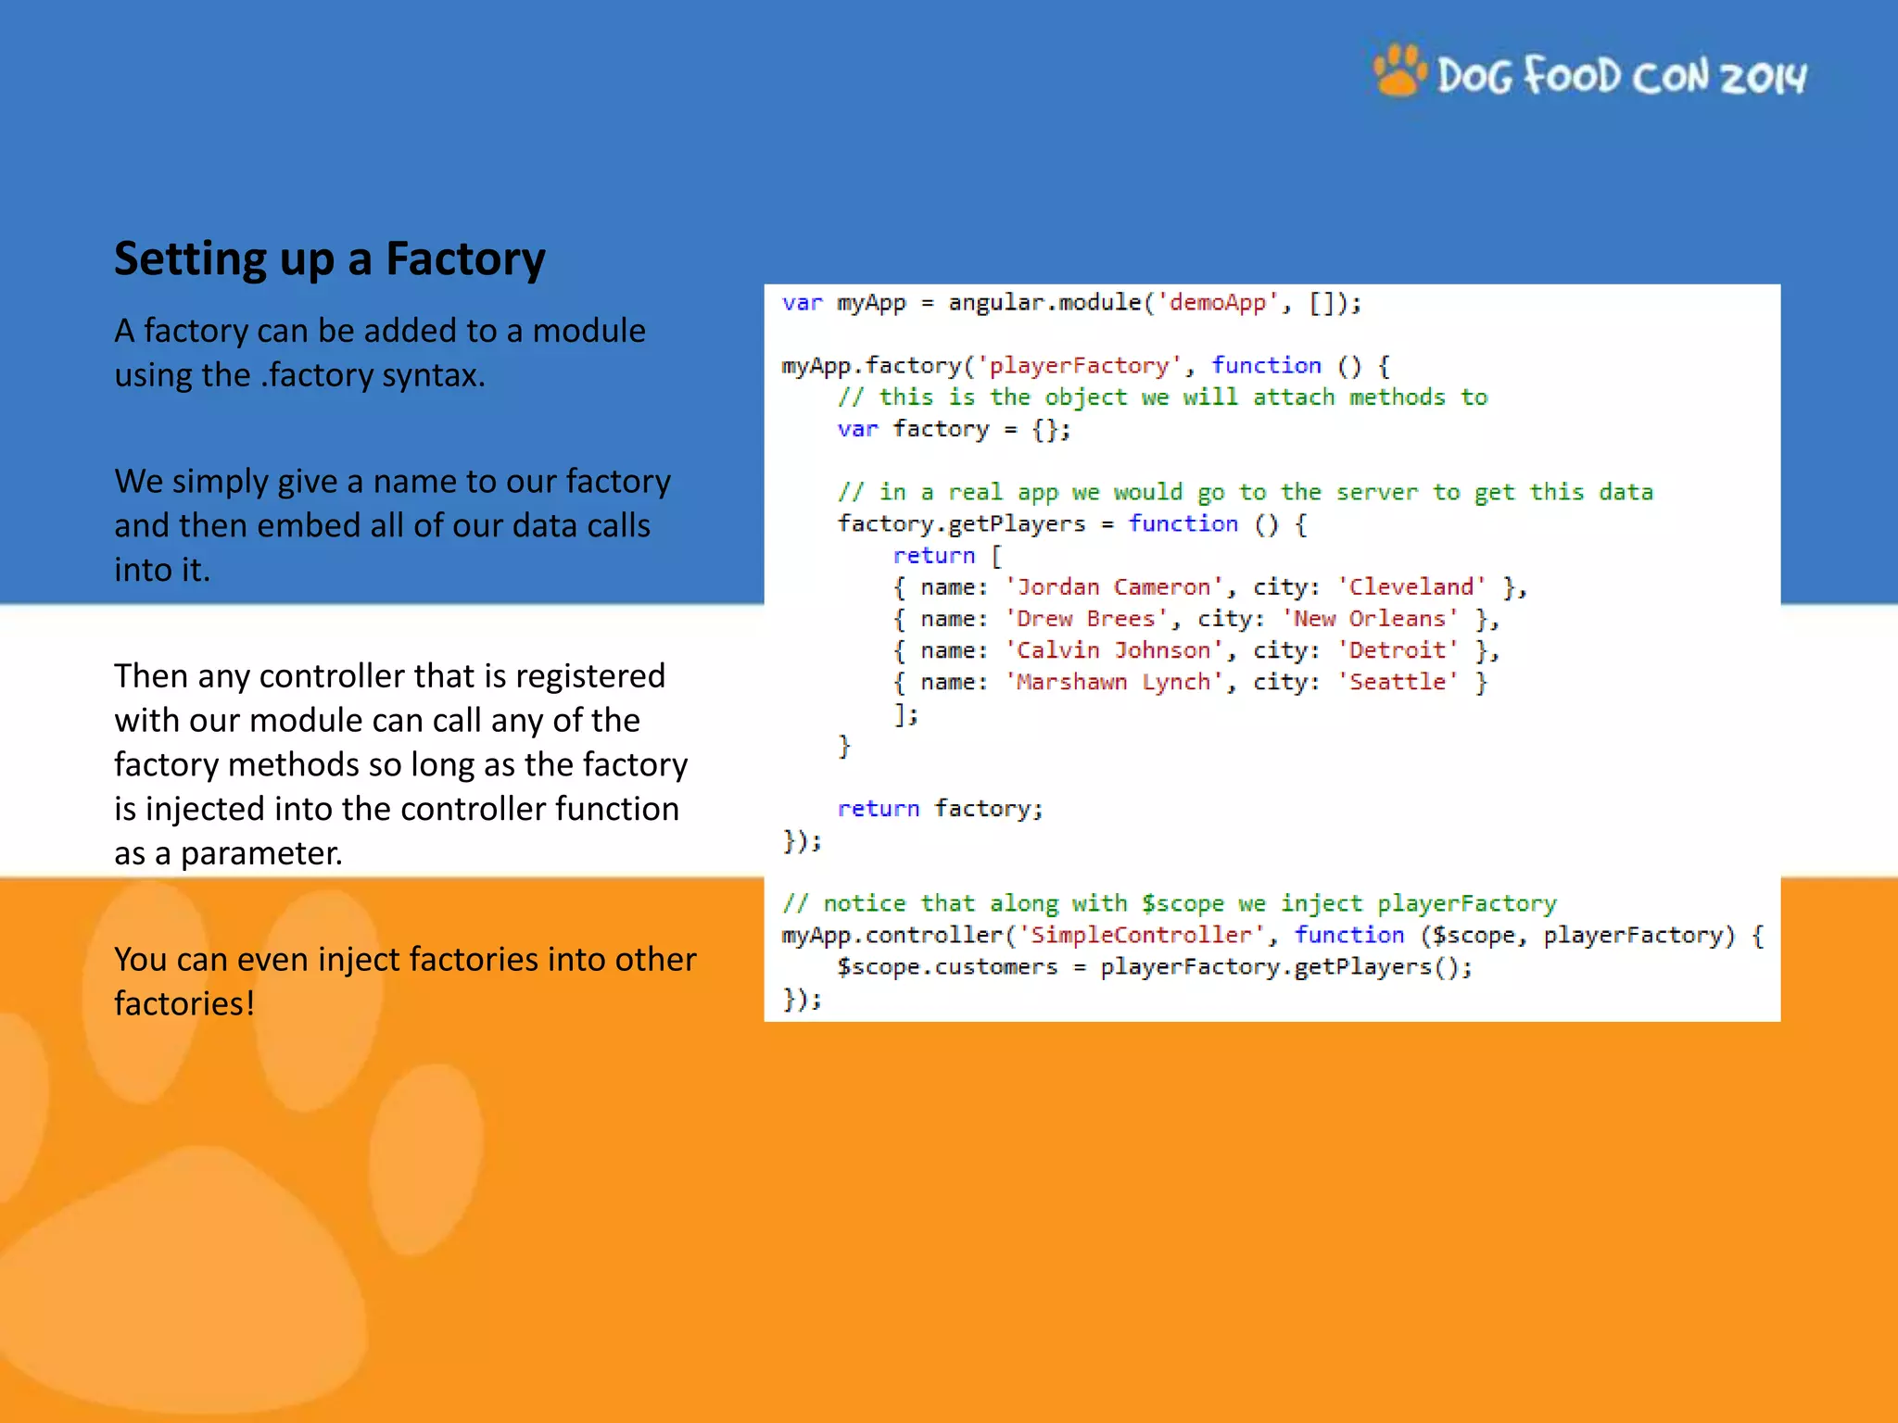The height and width of the screenshot is (1423, 1898).
Task: Click the green comment about attaching methods
Action: coord(1162,397)
